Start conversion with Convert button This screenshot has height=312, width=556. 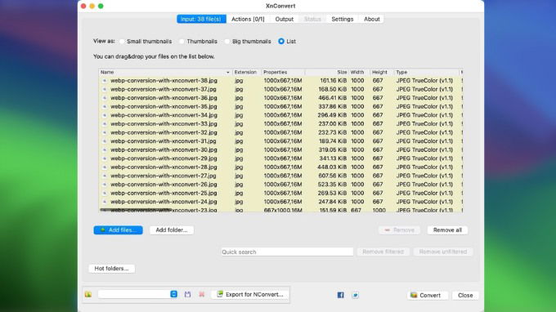coord(428,296)
